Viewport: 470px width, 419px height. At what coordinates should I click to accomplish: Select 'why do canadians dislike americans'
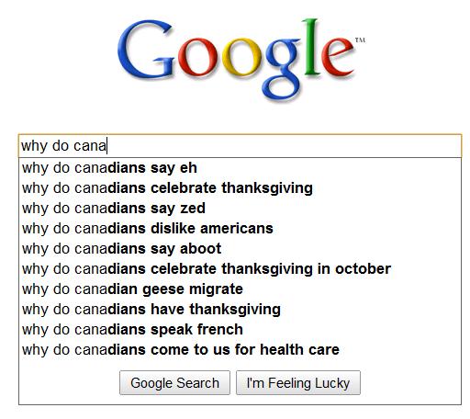click(240, 229)
